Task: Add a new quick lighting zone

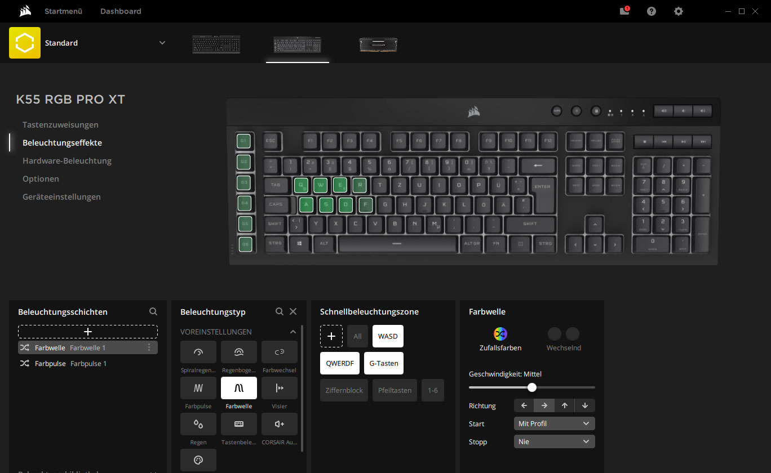Action: pyautogui.click(x=331, y=336)
